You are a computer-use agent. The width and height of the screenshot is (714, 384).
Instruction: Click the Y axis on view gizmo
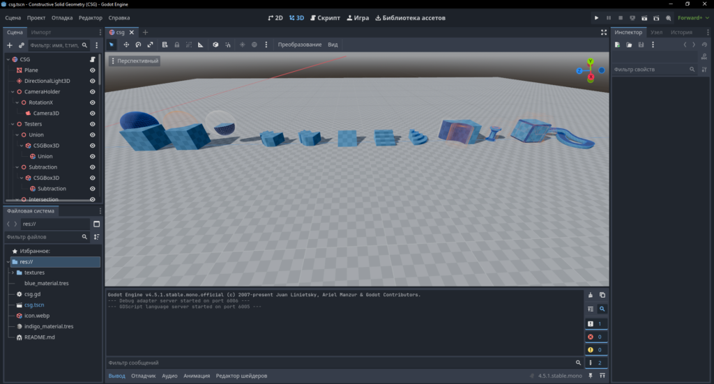pyautogui.click(x=590, y=61)
